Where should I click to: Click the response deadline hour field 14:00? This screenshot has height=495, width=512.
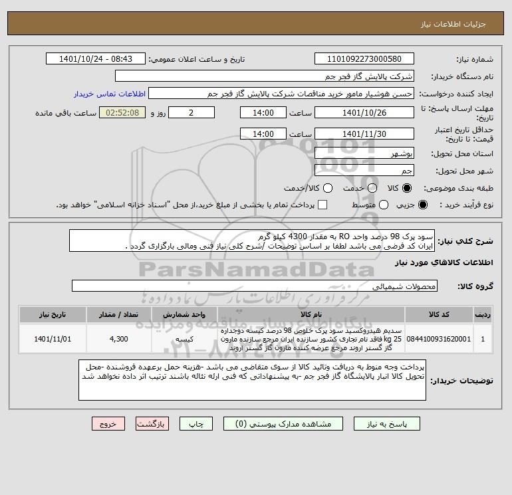263,112
